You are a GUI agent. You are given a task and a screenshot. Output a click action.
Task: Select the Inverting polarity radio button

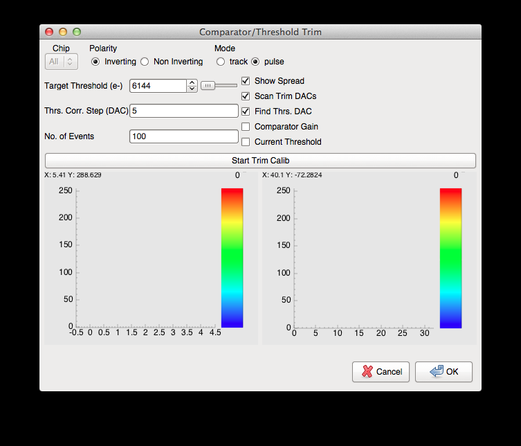point(95,62)
